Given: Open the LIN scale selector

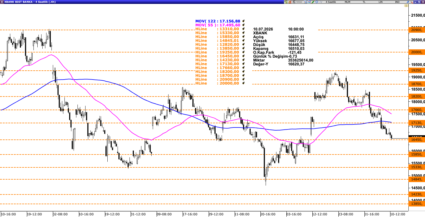Looking at the screenshot, I should click(x=381, y=2).
